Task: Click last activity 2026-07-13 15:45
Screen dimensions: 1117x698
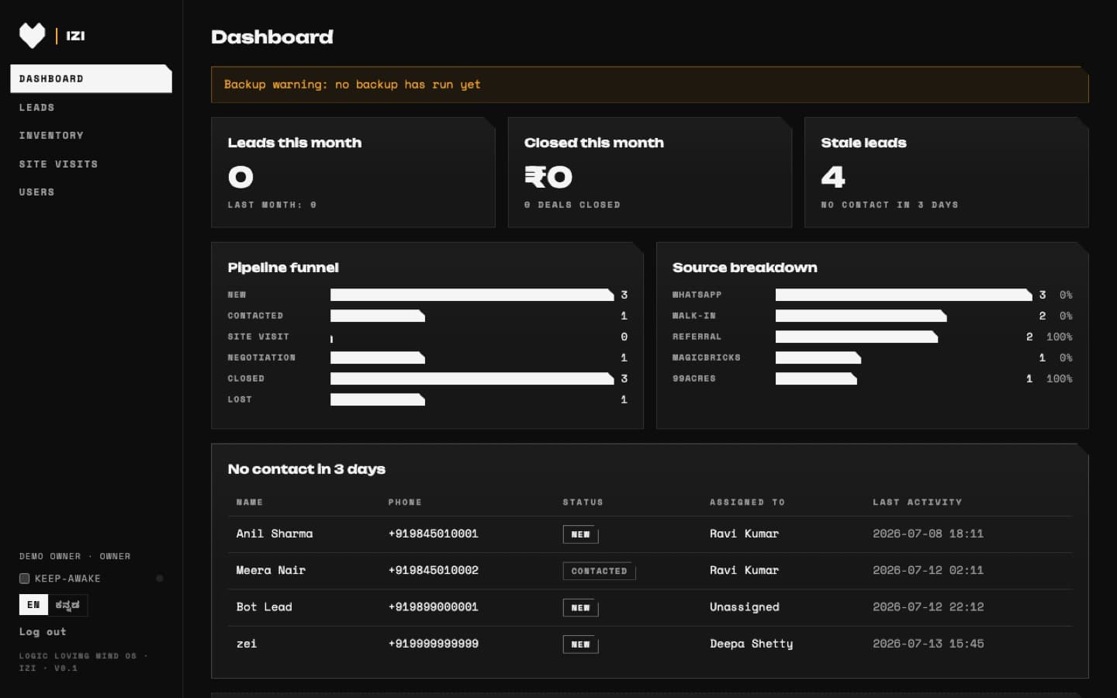Action: pos(928,644)
